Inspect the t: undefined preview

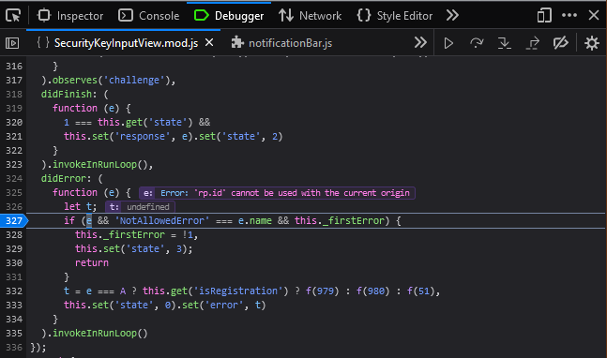140,207
